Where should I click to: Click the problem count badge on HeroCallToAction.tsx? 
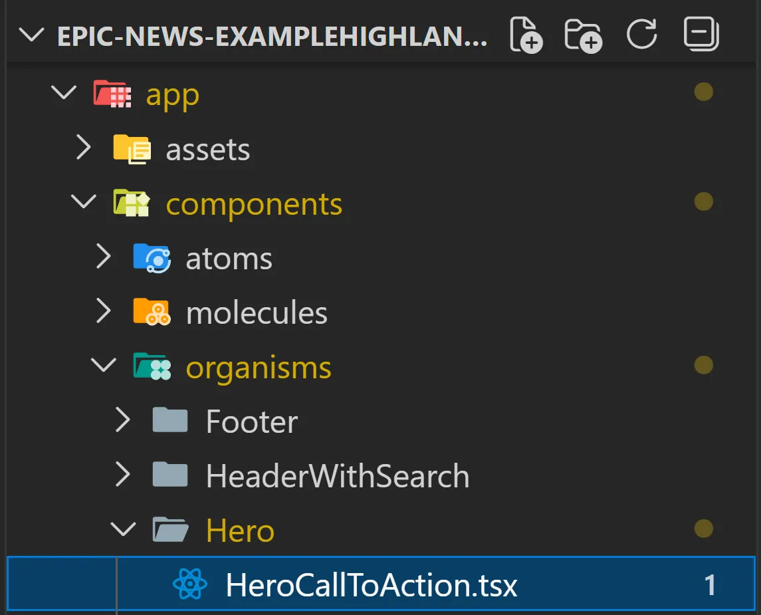pyautogui.click(x=710, y=584)
